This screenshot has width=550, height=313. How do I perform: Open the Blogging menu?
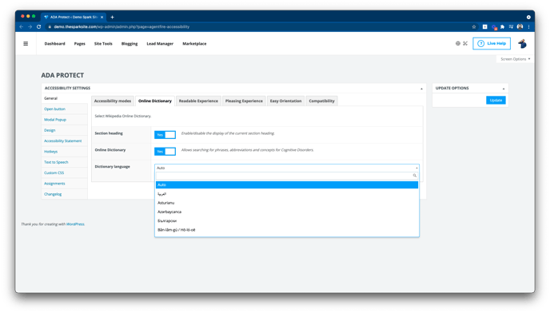point(130,44)
